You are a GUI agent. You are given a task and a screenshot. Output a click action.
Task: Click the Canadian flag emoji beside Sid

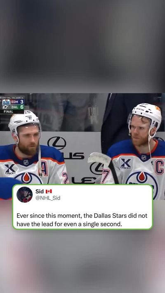tap(49, 191)
